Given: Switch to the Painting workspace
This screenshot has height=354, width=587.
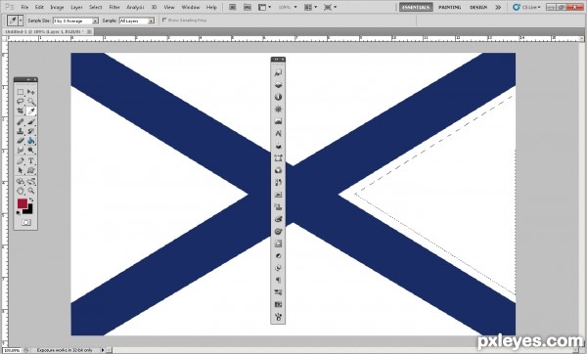Looking at the screenshot, I should [450, 7].
